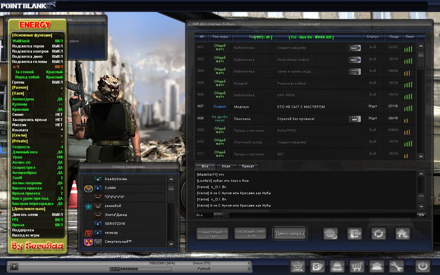This screenshot has height=275, width=440.
Task: Switch to the Все chat tab
Action: point(205,166)
